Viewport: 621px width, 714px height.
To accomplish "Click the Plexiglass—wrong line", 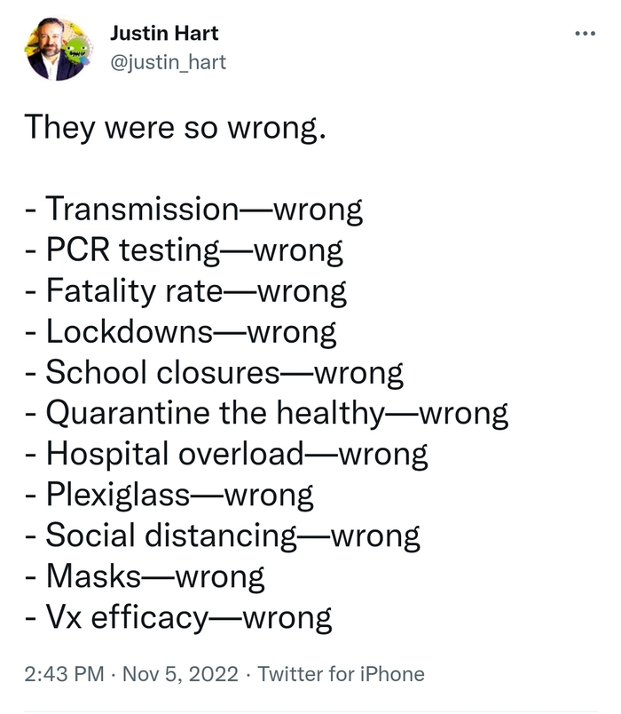I will pos(169,496).
